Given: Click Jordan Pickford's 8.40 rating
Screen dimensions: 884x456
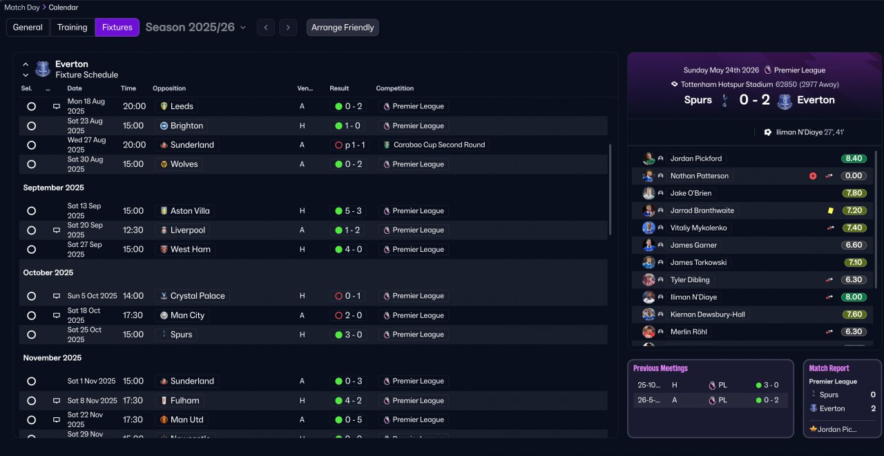Looking at the screenshot, I should tap(854, 159).
